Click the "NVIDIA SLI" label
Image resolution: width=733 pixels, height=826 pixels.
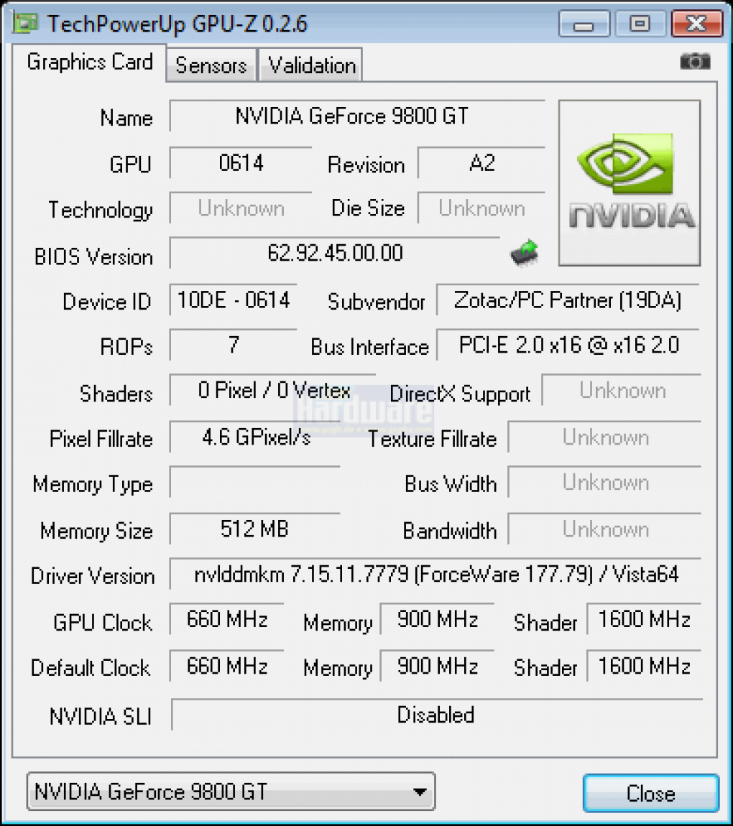tap(101, 716)
